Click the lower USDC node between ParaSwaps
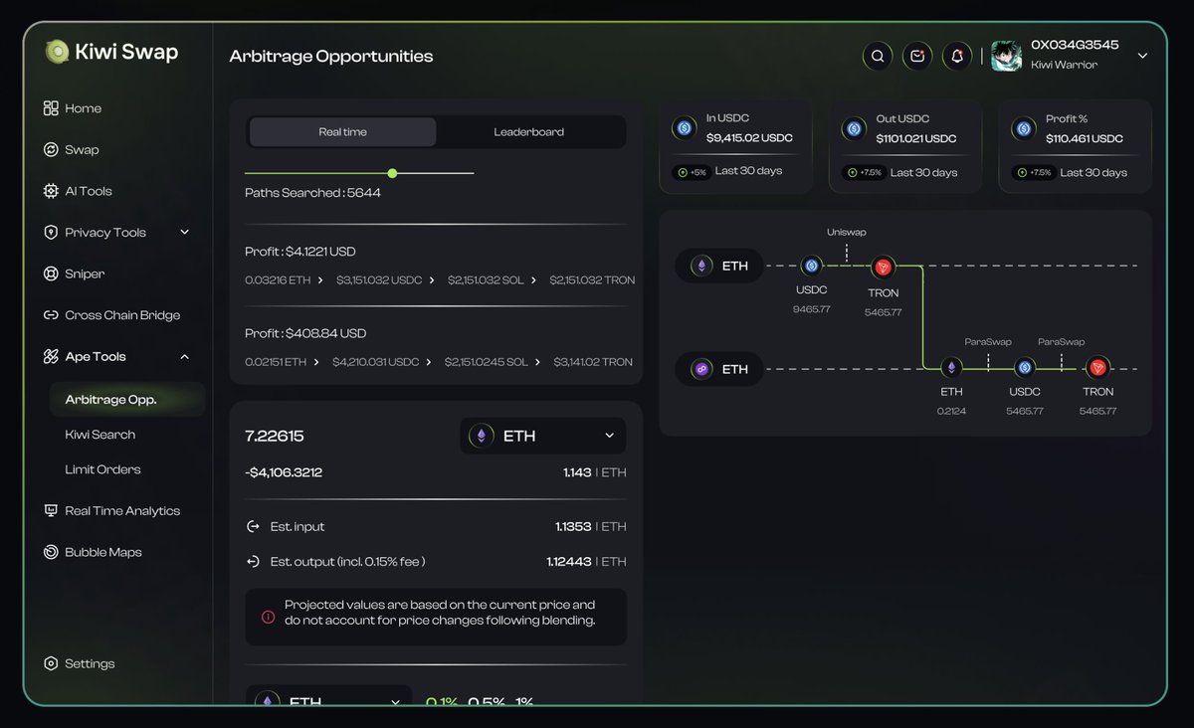Screen dimensions: 1194x728 pyautogui.click(x=1024, y=367)
